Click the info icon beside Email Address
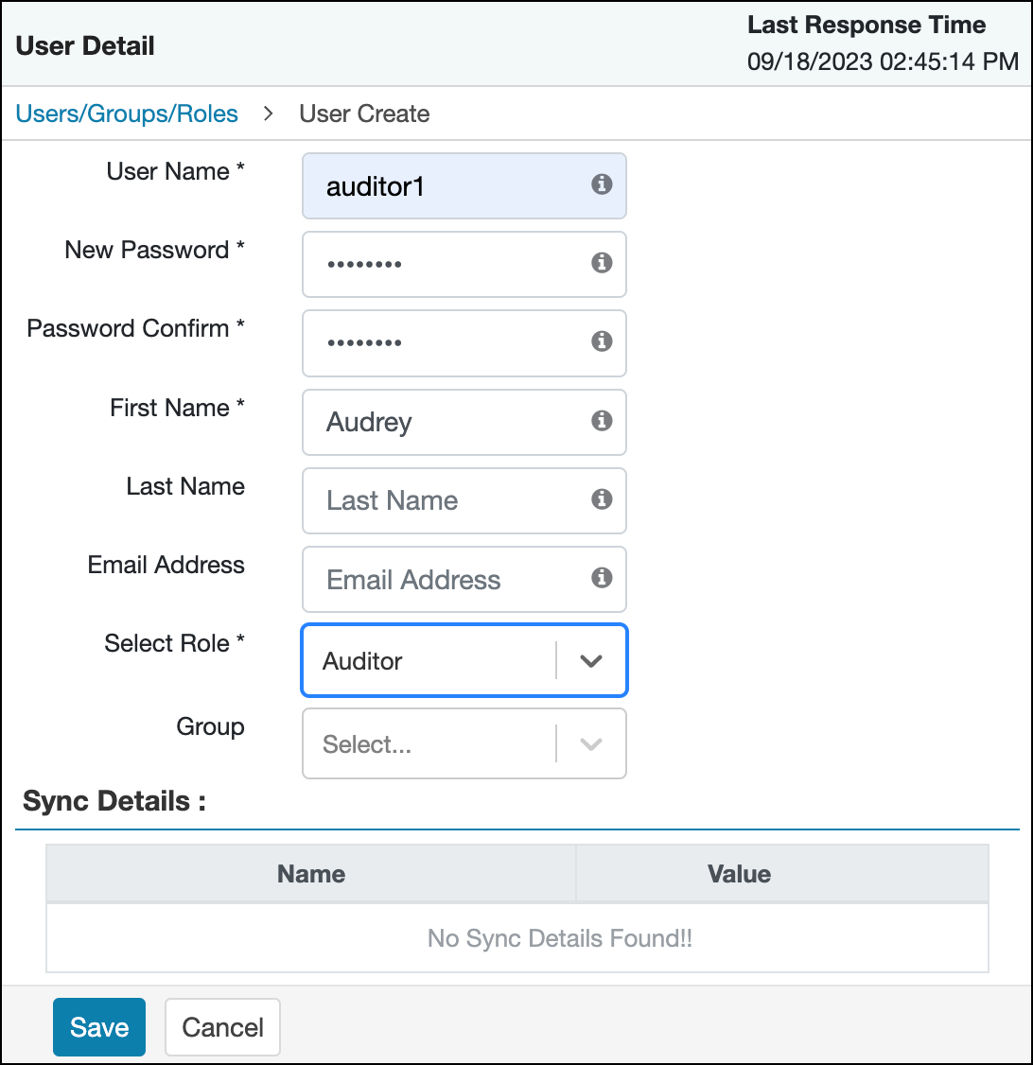1033x1065 pixels. 602,579
